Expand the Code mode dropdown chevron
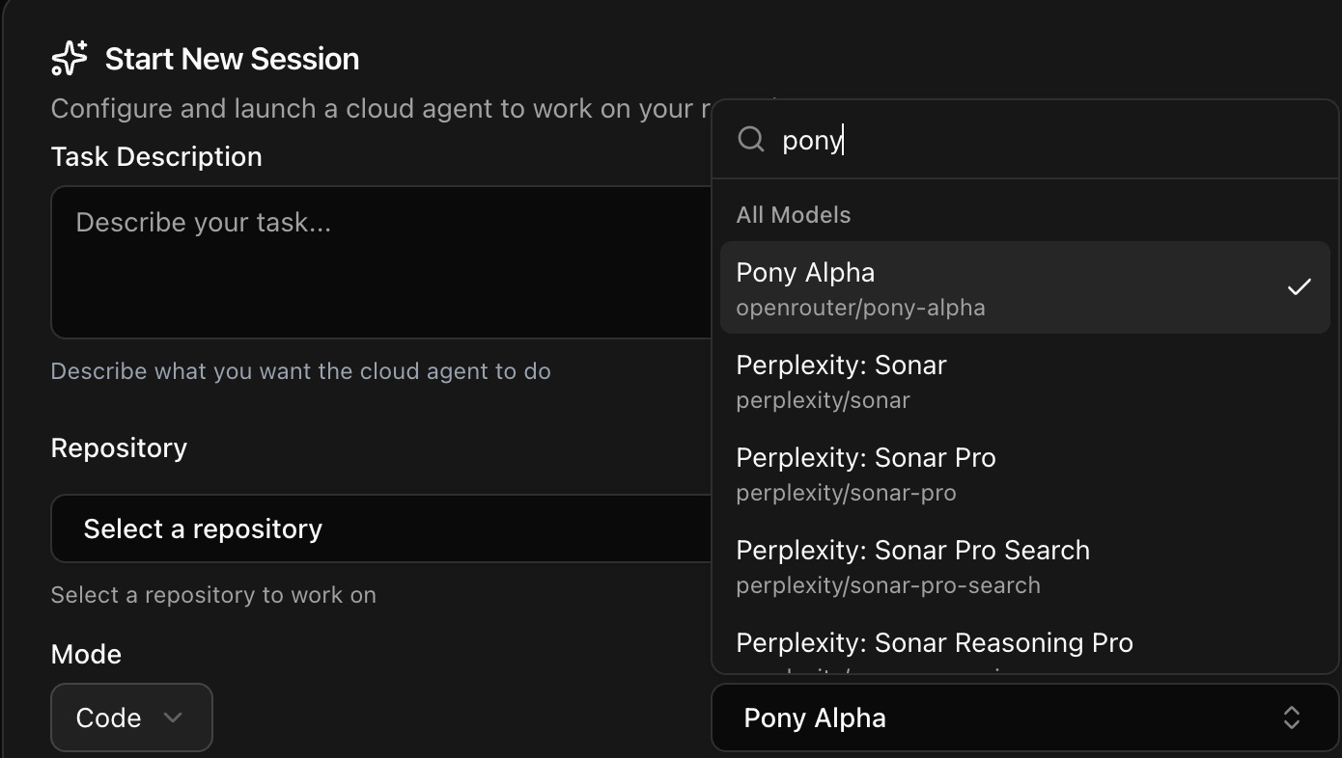The image size is (1342, 758). click(173, 717)
